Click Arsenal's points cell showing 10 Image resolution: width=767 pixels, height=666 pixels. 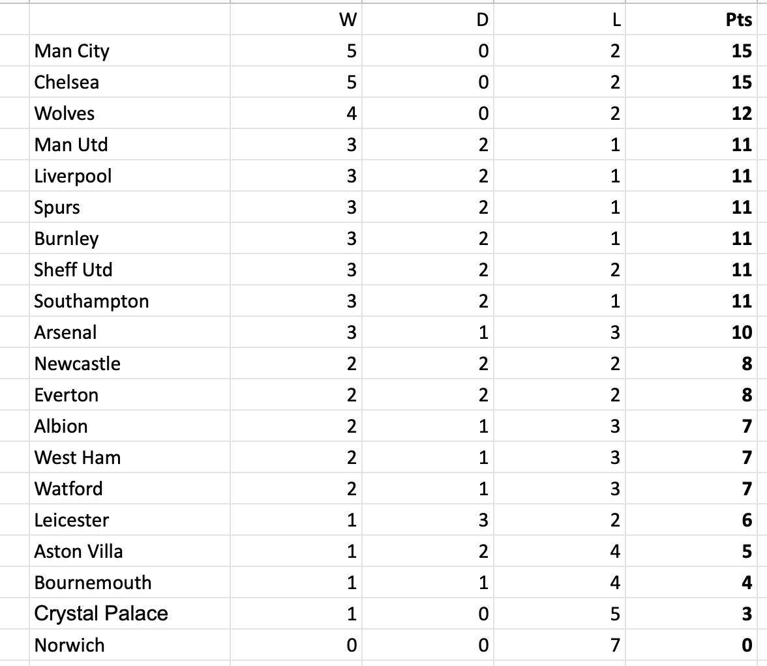691,332
